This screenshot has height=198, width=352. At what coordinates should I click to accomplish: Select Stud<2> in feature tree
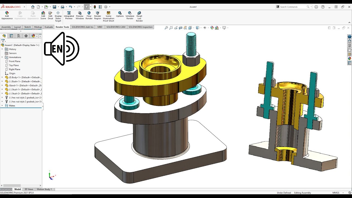coord(23,94)
